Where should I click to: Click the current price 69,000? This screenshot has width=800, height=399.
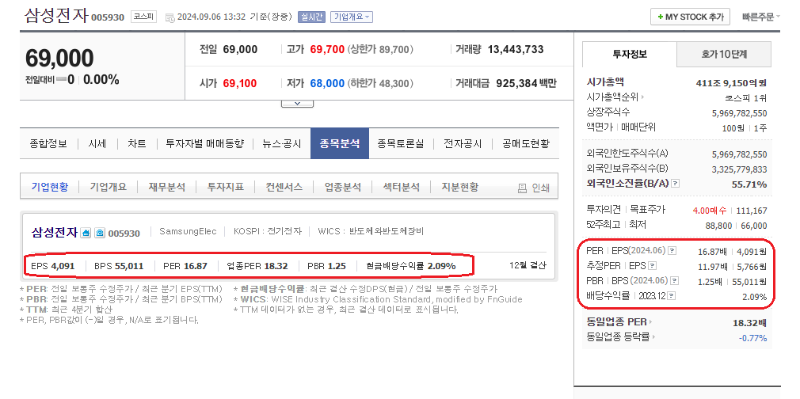[59, 58]
